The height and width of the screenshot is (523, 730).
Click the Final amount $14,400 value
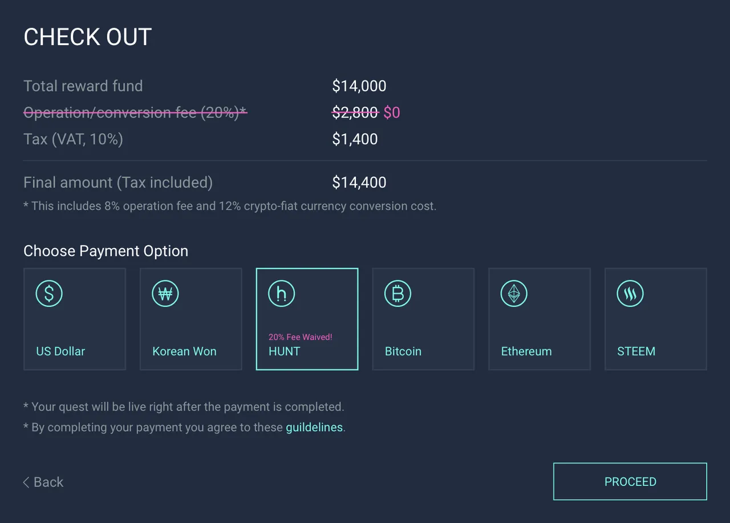point(359,183)
